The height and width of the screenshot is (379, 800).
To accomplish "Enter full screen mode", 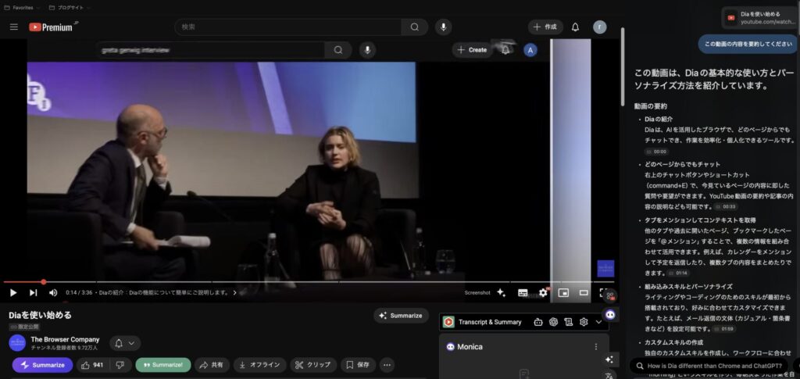I will pos(602,293).
